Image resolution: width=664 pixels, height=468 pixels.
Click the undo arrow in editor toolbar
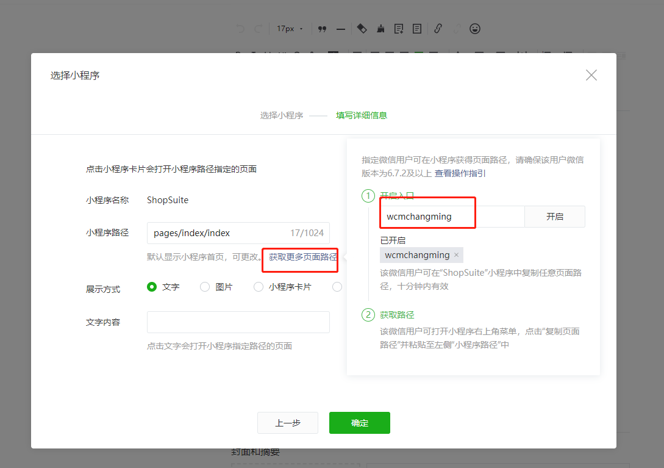(240, 29)
